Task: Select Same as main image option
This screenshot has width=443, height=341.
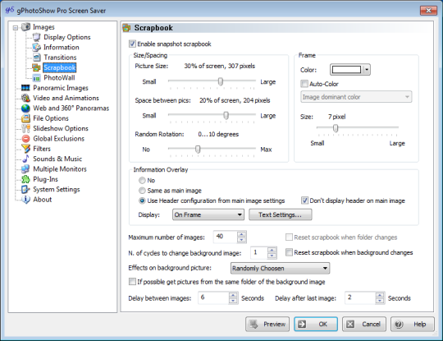Action: tap(142, 191)
